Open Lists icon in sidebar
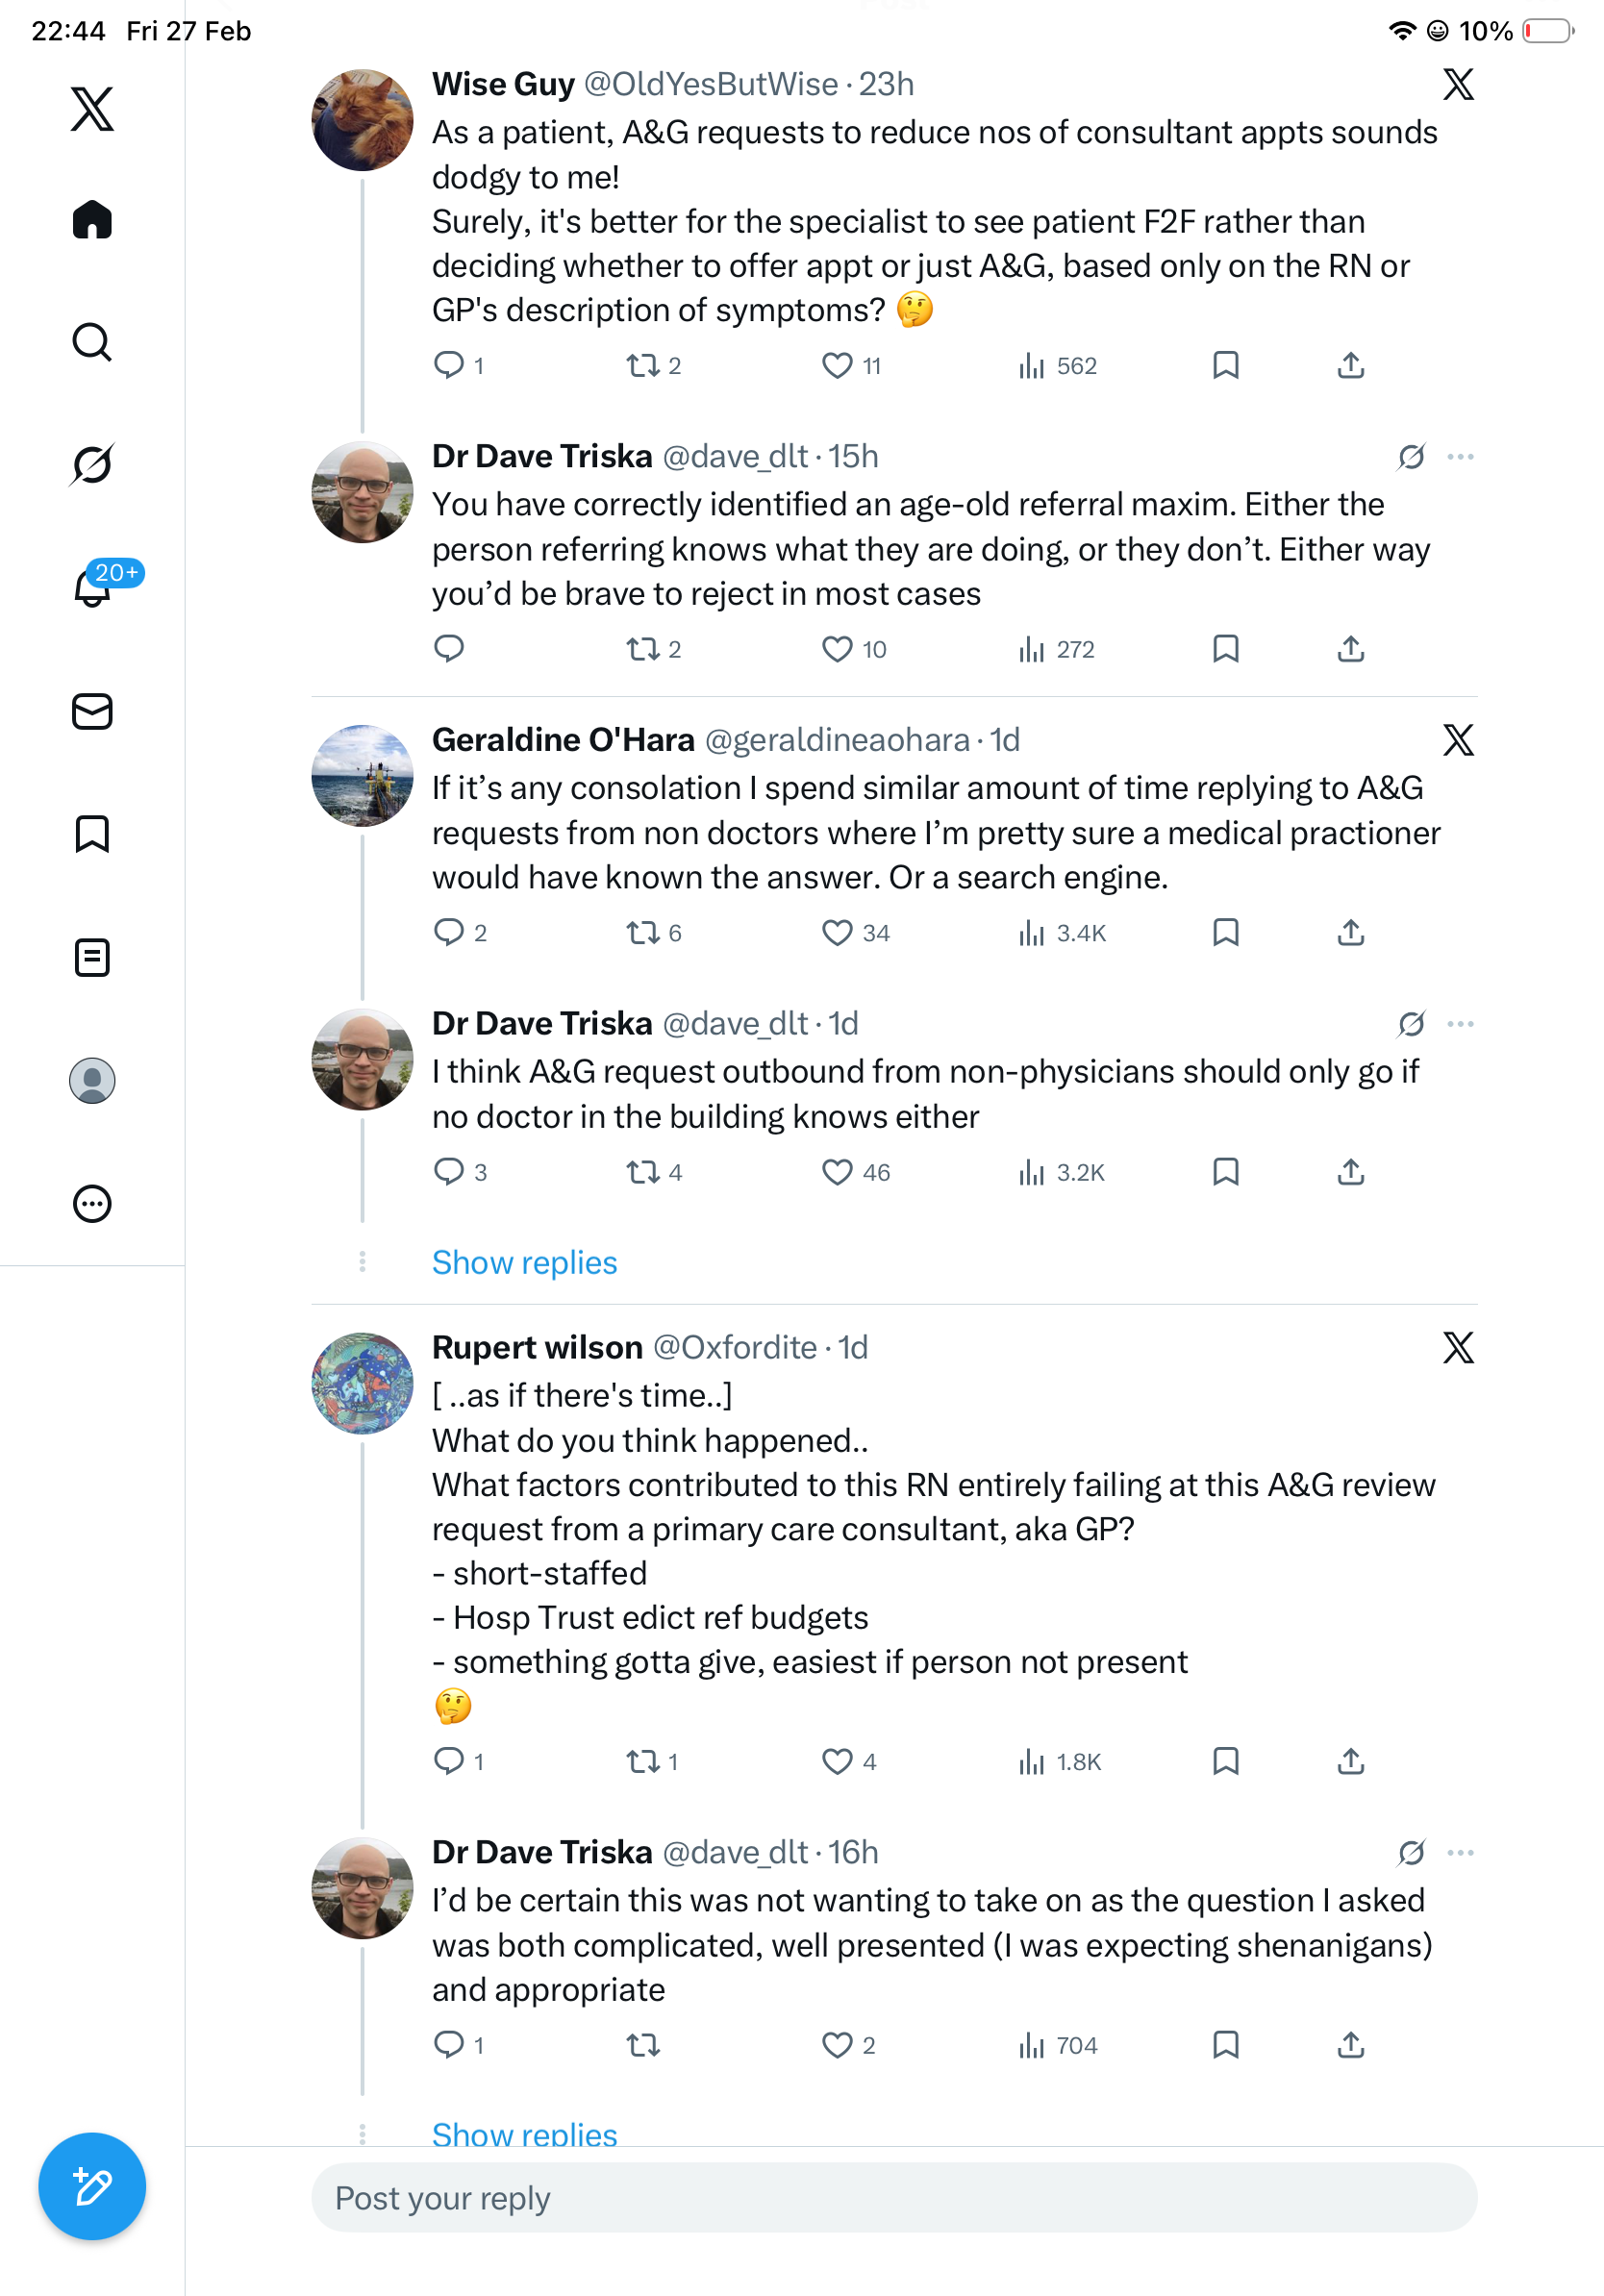Screen dimensions: 1604x2296 click(x=92, y=957)
